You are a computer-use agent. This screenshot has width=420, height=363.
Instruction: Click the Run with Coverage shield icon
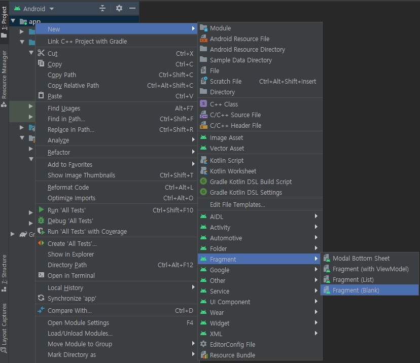41,231
